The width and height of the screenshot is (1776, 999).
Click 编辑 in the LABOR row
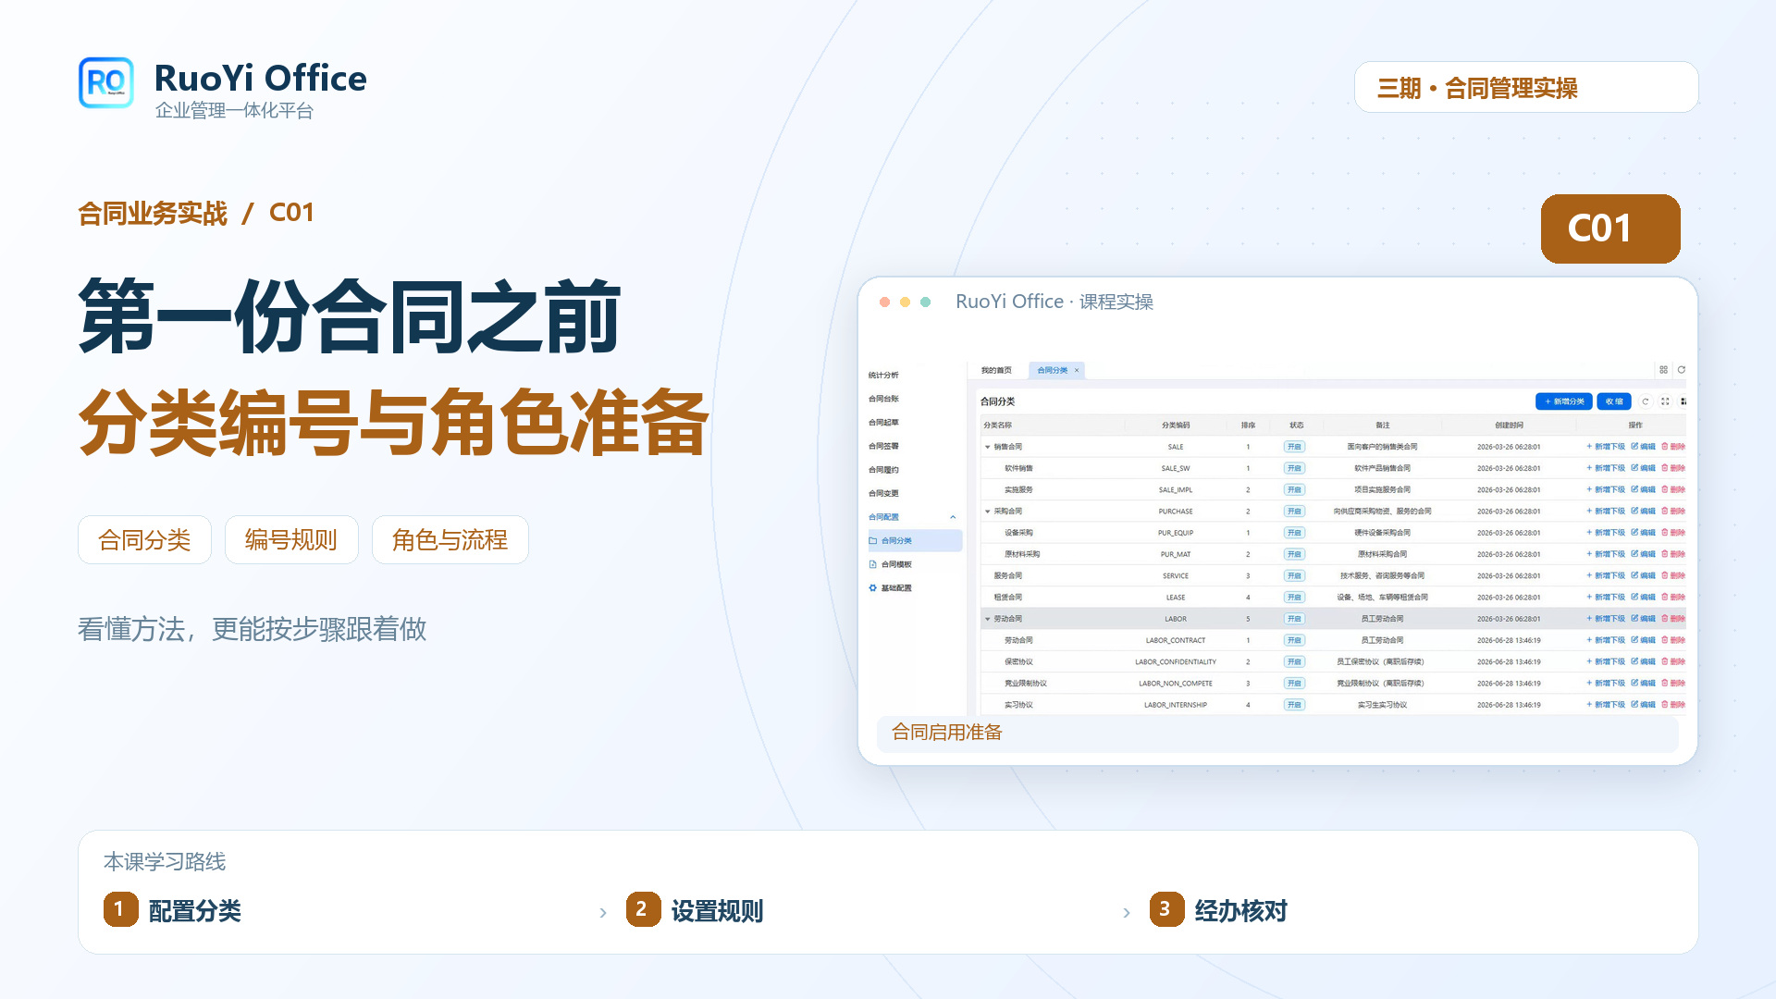(1644, 619)
